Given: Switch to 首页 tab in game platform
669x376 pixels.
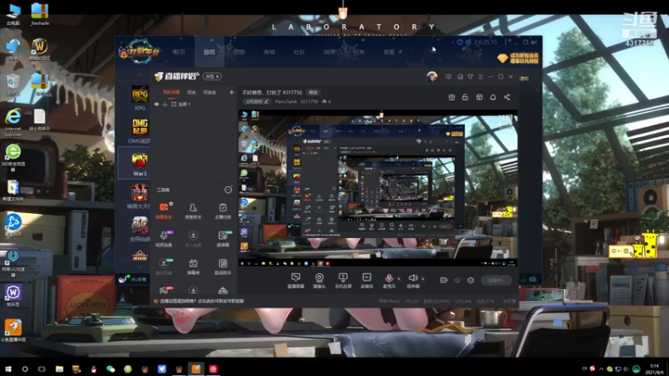Looking at the screenshot, I should click(179, 52).
